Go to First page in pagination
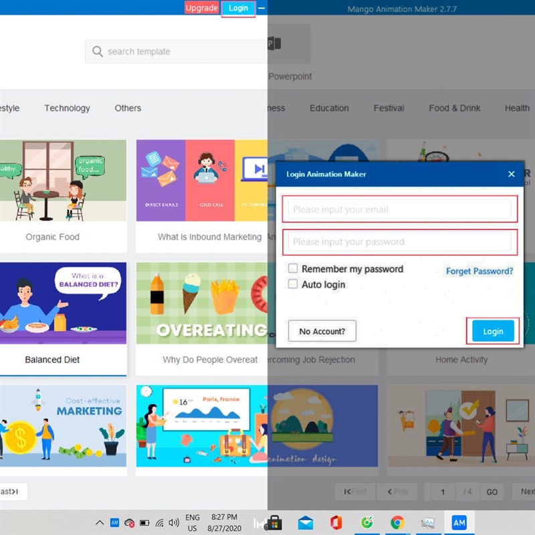535x535 pixels. pos(355,492)
